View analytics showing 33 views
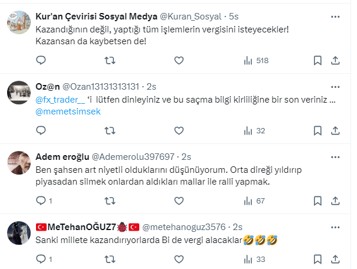This screenshot has width=357, height=269. tap(254, 258)
